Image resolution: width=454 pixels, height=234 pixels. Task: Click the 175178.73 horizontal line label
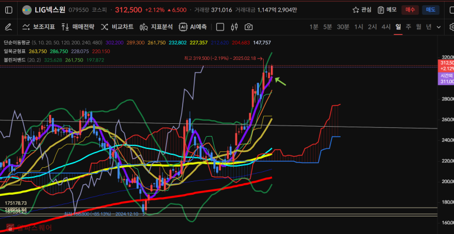click(16, 204)
